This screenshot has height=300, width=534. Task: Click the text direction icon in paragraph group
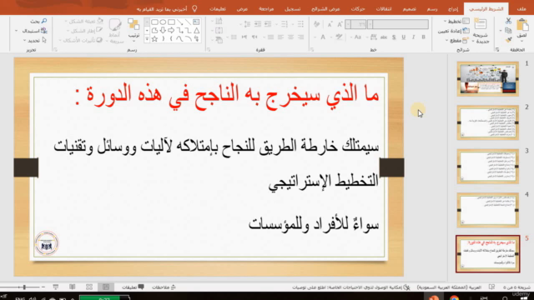coord(219,22)
